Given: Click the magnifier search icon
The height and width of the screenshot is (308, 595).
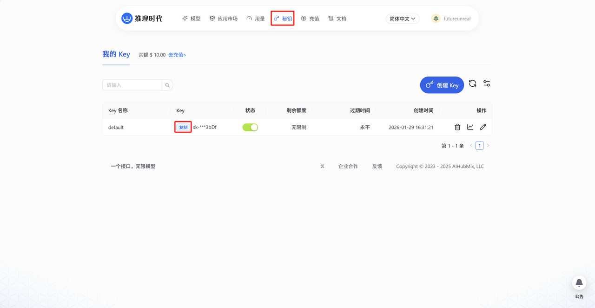Looking at the screenshot, I should point(167,85).
